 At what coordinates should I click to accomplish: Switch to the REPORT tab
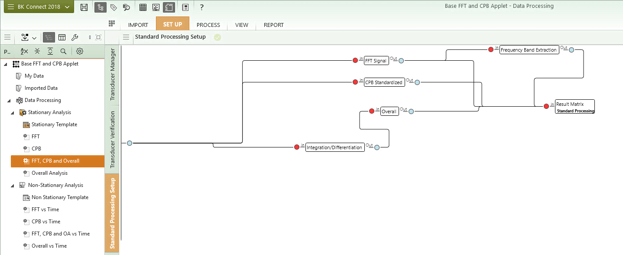coord(274,25)
